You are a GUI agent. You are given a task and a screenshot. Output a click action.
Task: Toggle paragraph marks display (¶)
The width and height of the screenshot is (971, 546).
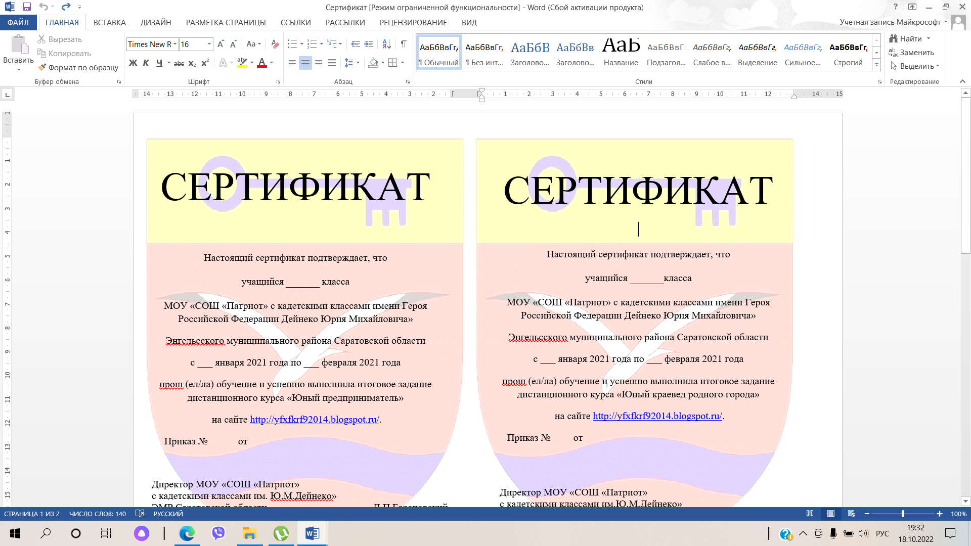point(404,44)
